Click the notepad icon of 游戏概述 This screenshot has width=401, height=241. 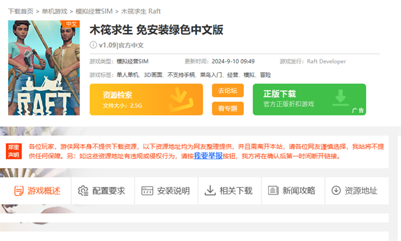click(x=19, y=191)
